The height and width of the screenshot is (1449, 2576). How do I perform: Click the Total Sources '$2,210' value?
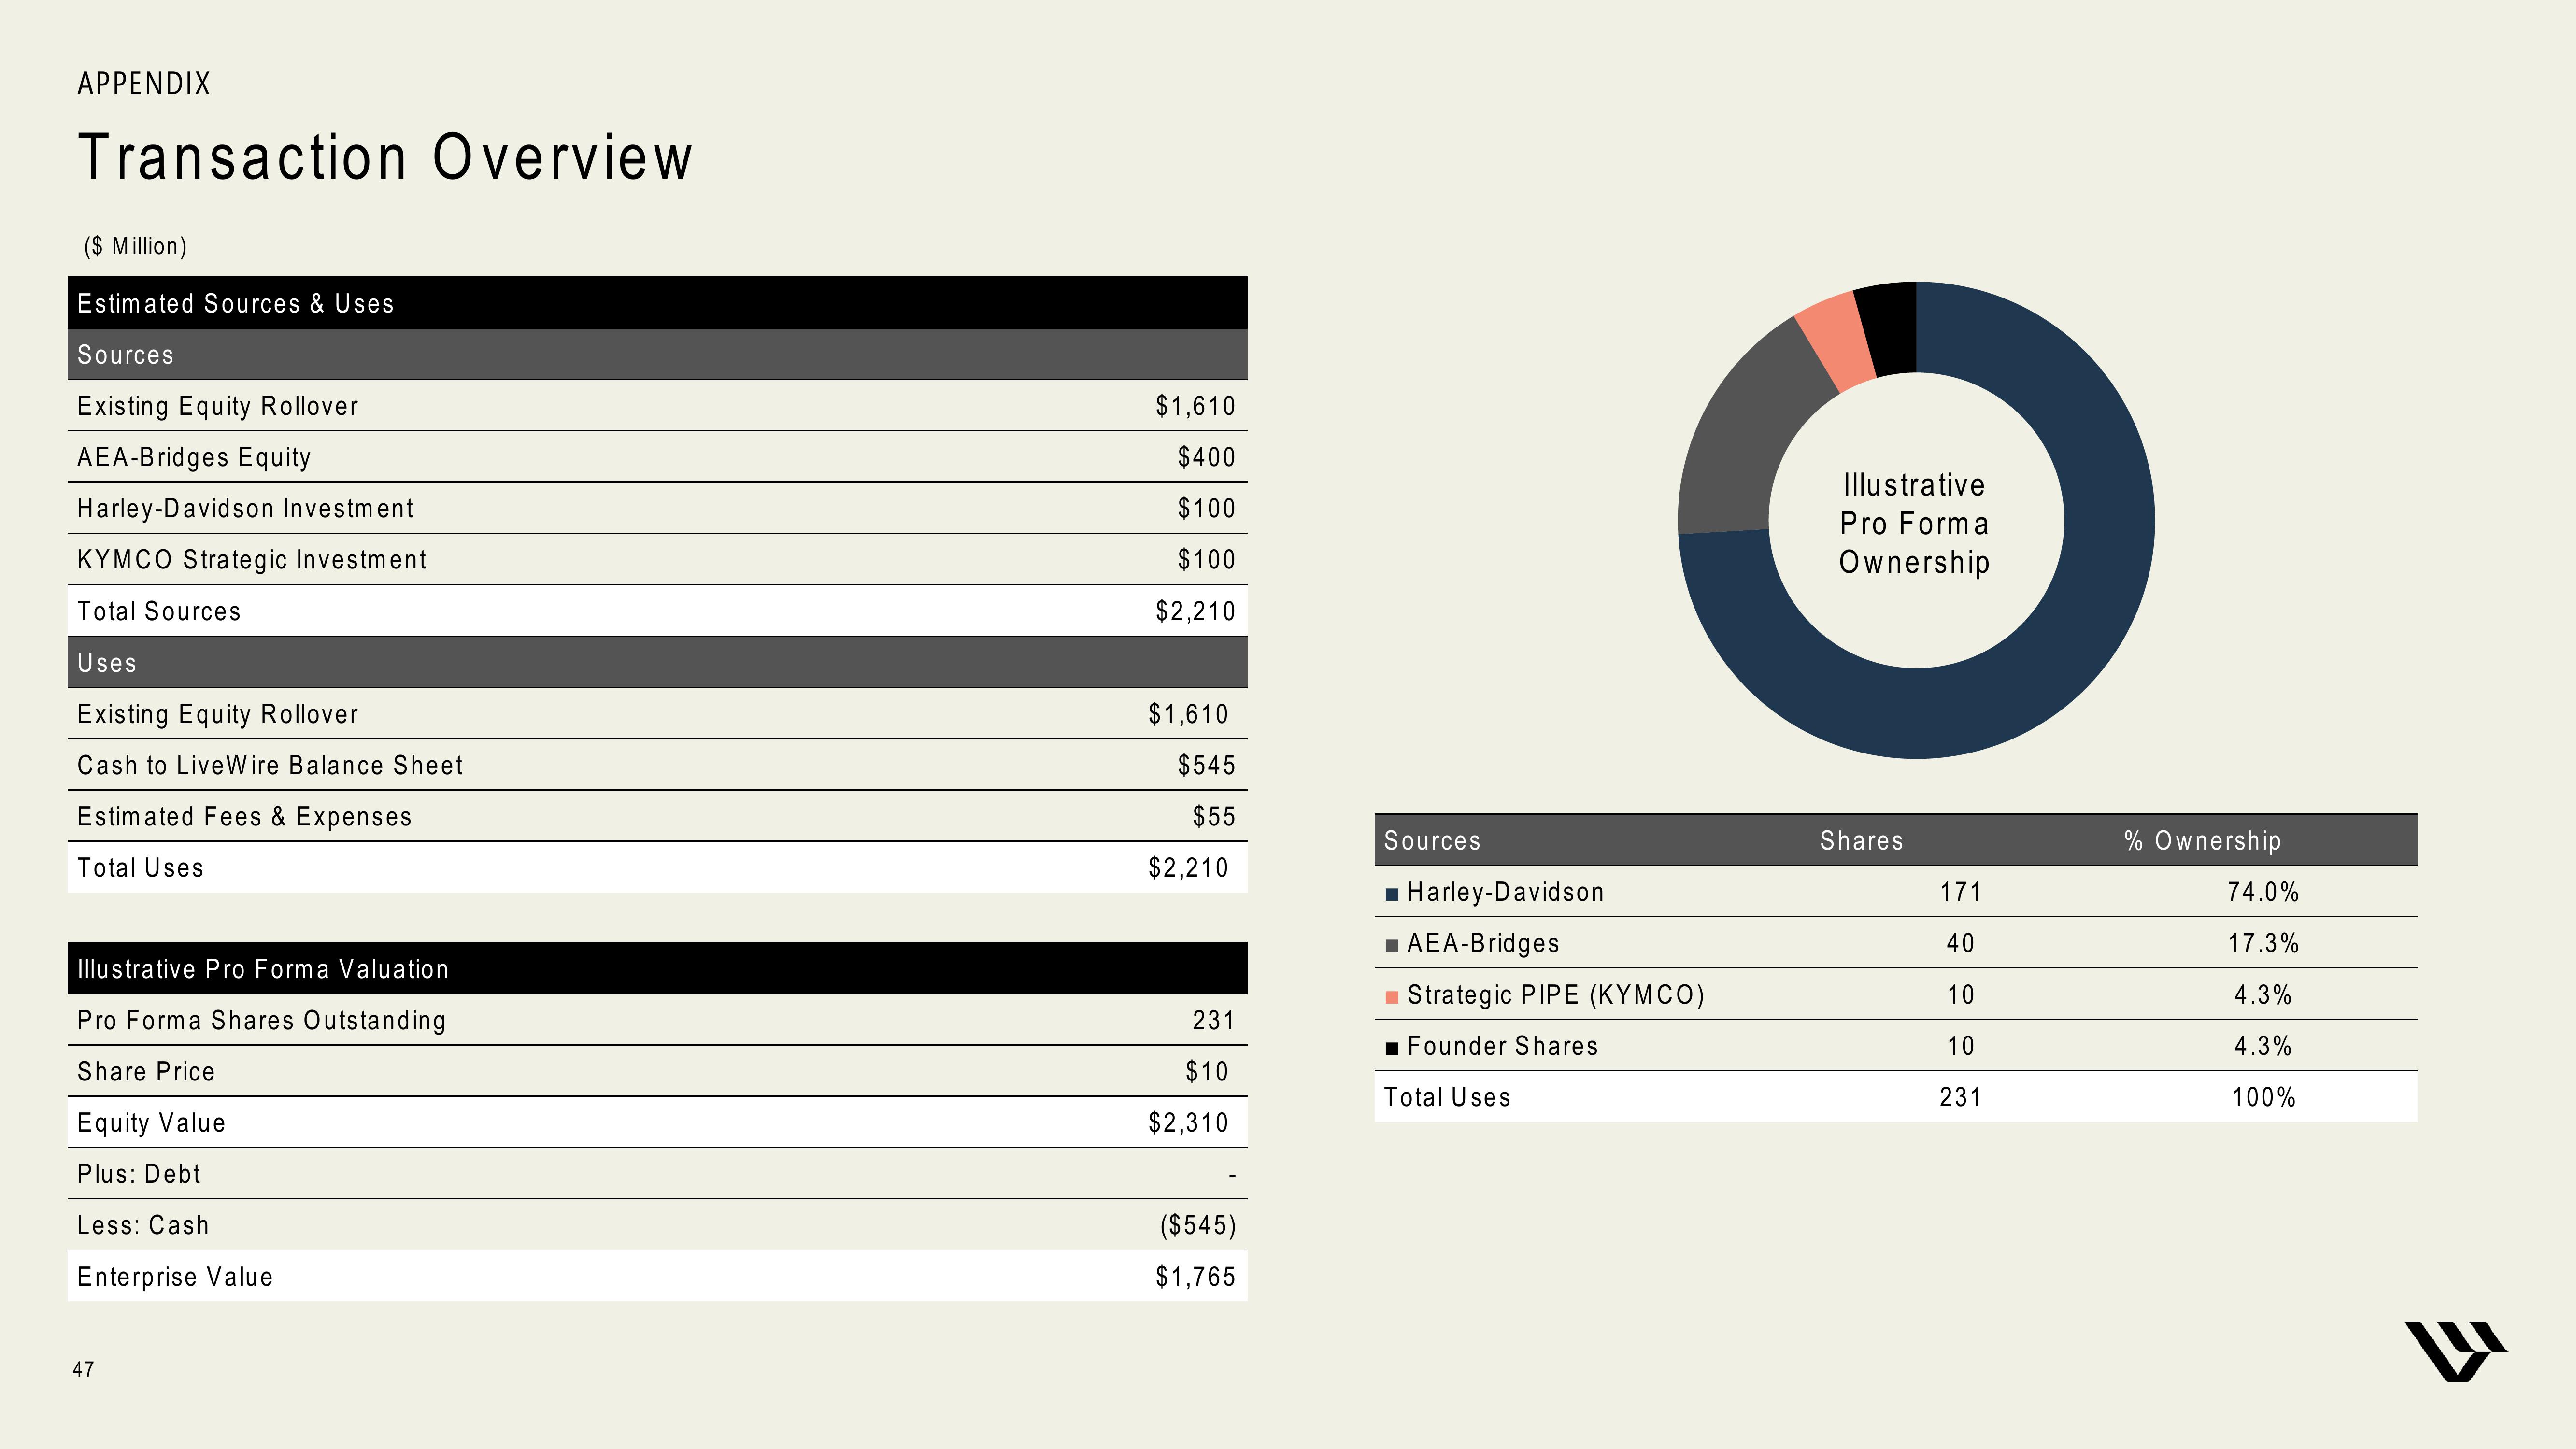pyautogui.click(x=1195, y=611)
